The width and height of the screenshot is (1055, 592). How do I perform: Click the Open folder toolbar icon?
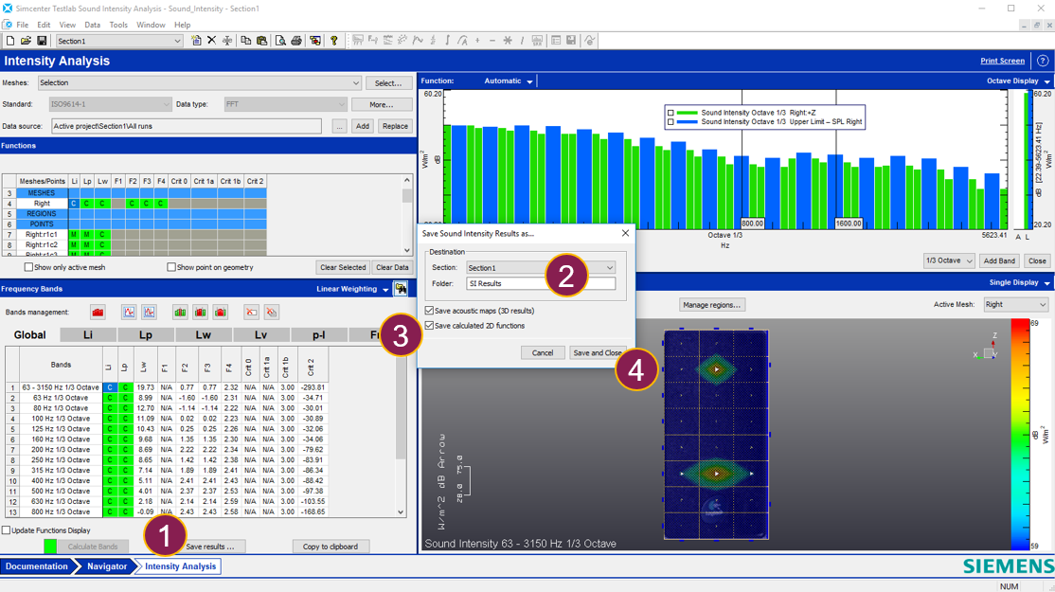pyautogui.click(x=27, y=41)
